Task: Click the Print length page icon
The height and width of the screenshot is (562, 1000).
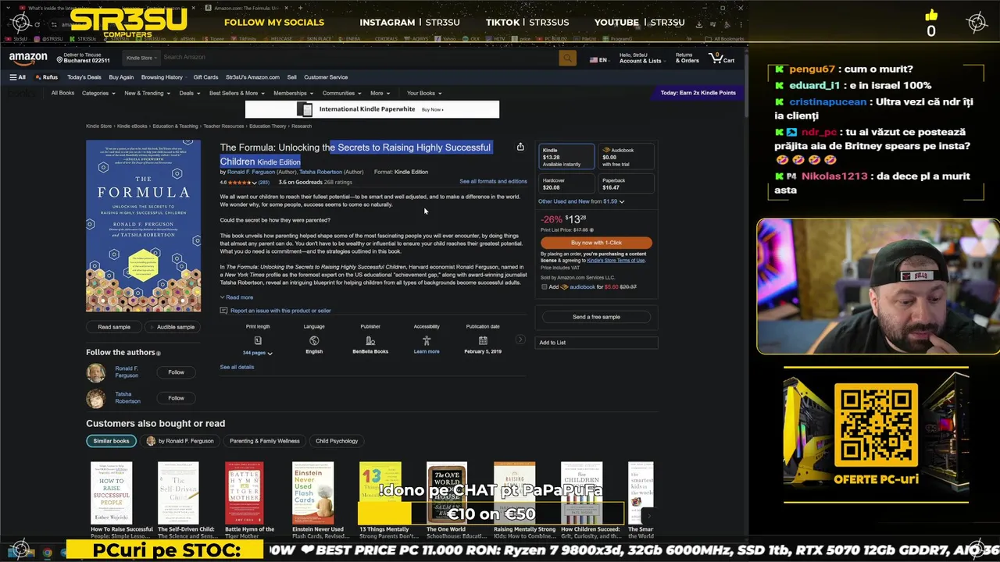Action: tap(258, 340)
